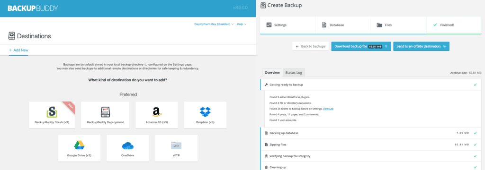This screenshot has height=170, width=485.
Task: Click 'Found 1 user accounts.' text
Action: (x=283, y=120)
